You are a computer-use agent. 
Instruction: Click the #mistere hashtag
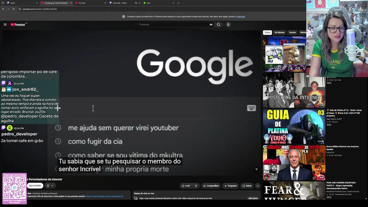(x=36, y=193)
